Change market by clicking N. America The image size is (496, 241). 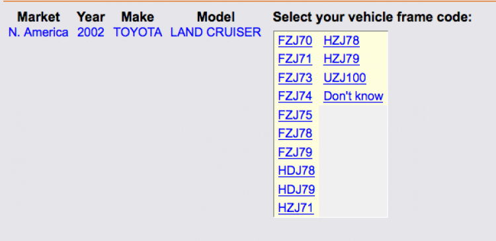coord(38,32)
